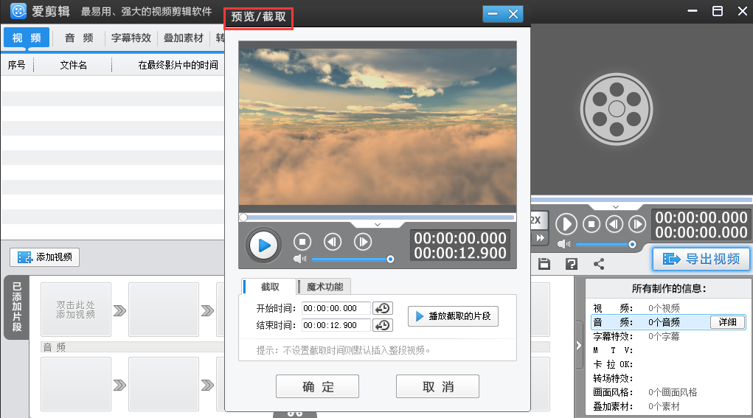Play video in main window player

coord(566,223)
